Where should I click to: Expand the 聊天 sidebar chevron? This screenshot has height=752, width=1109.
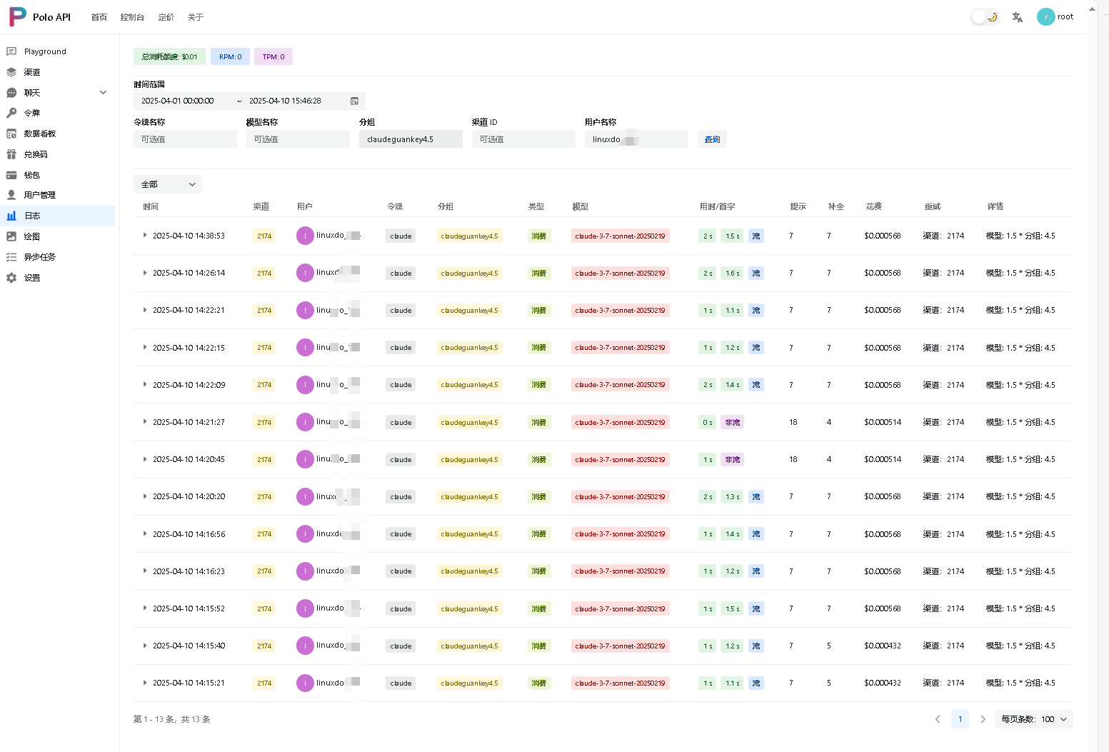[x=103, y=93]
